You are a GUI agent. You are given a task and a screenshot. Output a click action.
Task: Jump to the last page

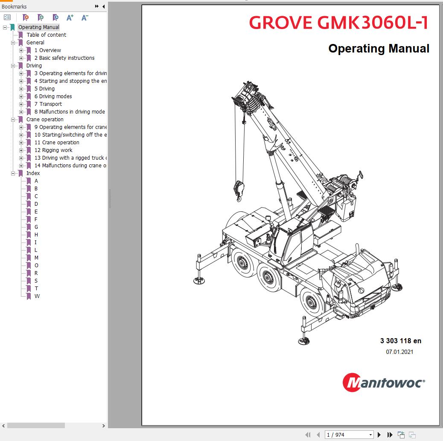pos(390,435)
